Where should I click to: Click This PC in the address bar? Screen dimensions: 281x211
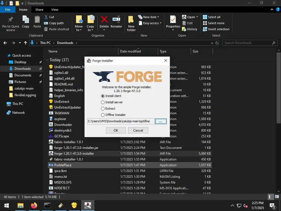45,43
